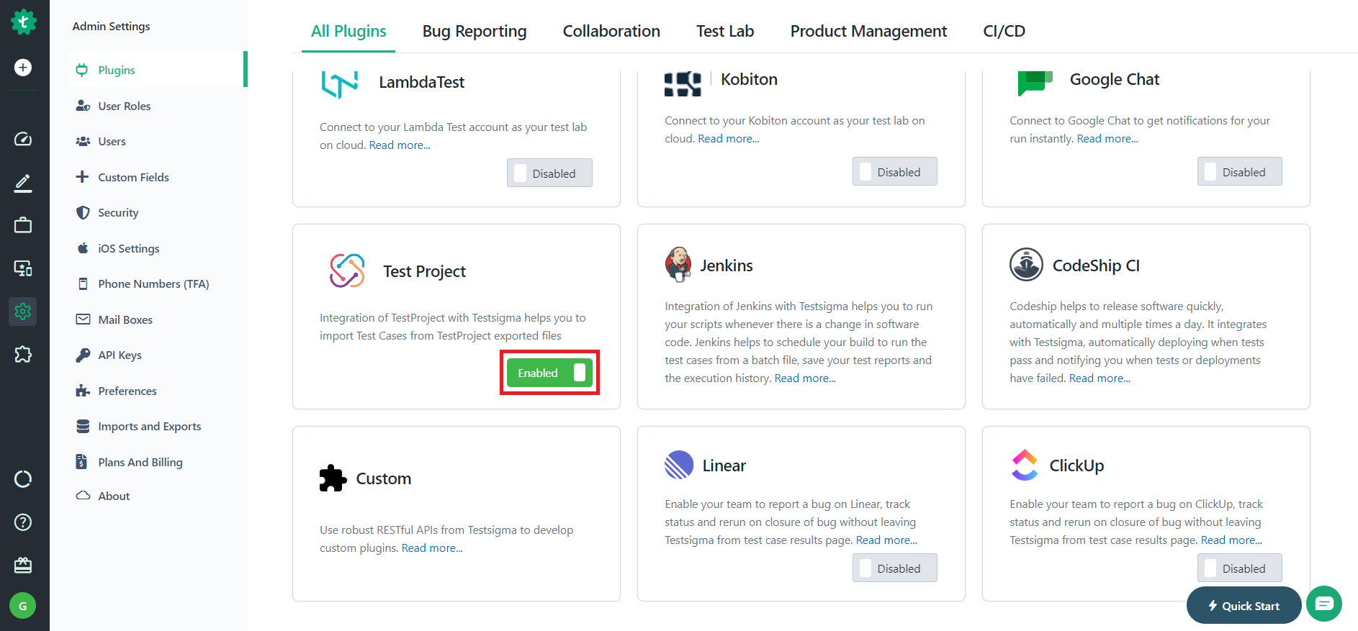Click the Quick Start button
1358x631 pixels.
[1244, 605]
